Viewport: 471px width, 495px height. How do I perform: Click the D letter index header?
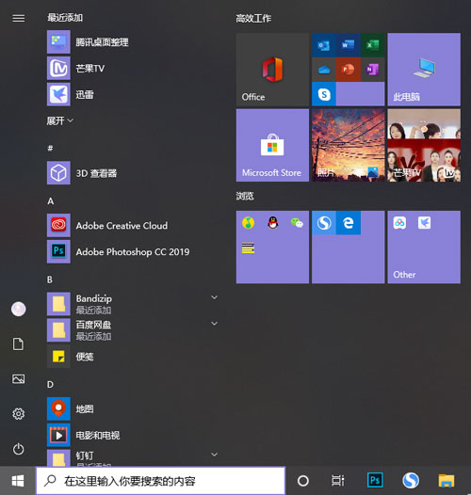(x=50, y=385)
